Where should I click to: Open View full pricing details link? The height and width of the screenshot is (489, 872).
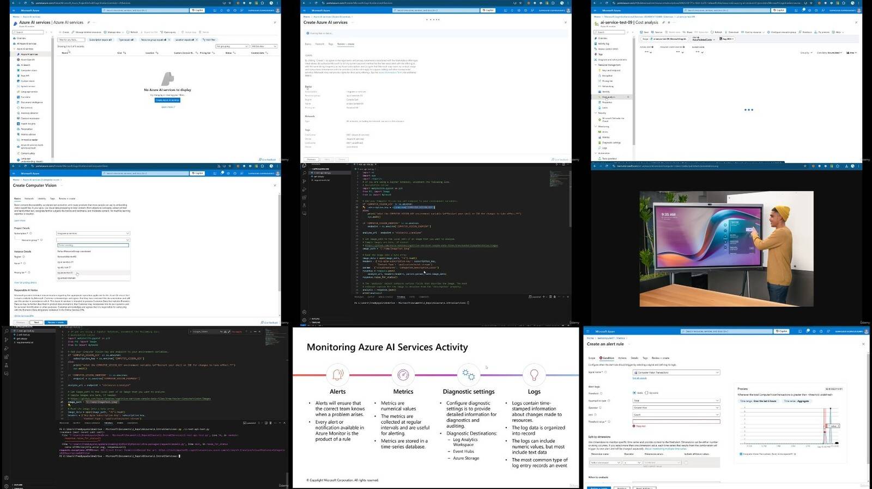coord(26,282)
